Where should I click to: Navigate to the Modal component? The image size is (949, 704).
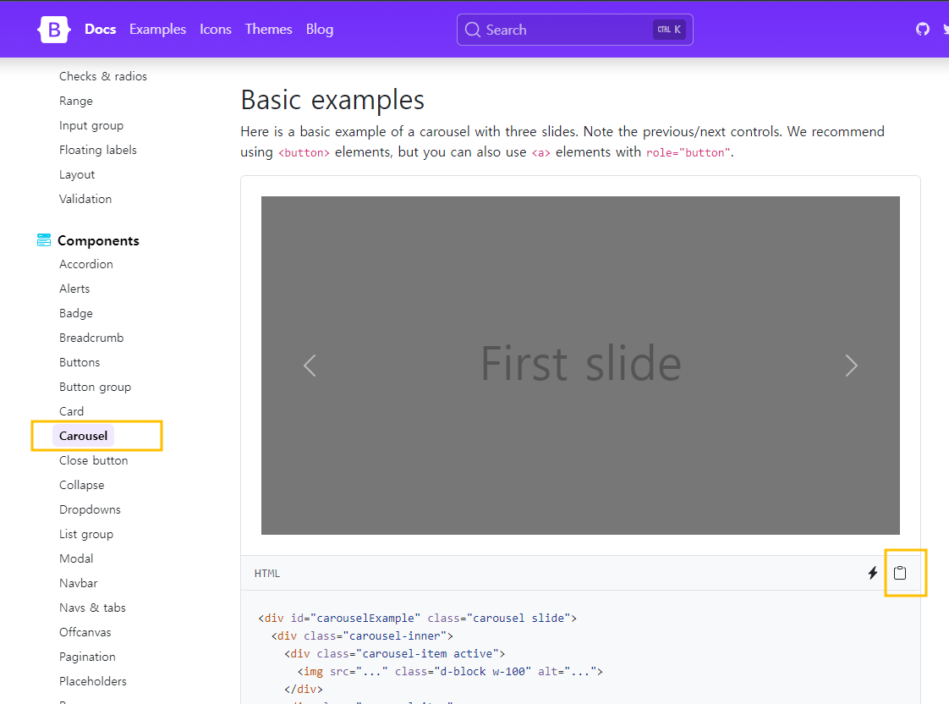click(75, 558)
